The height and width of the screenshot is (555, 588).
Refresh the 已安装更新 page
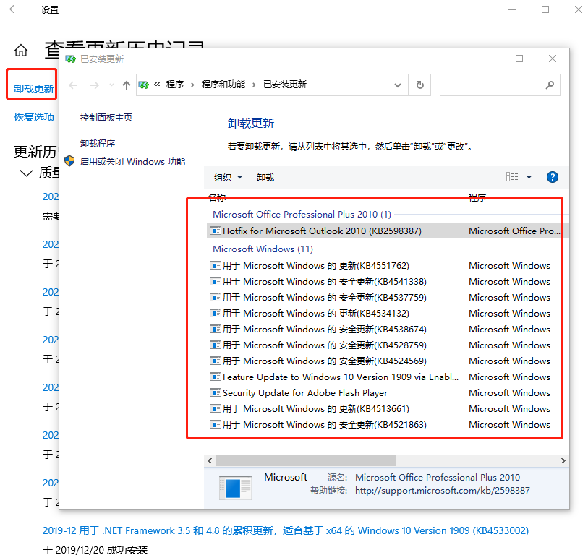click(x=420, y=85)
